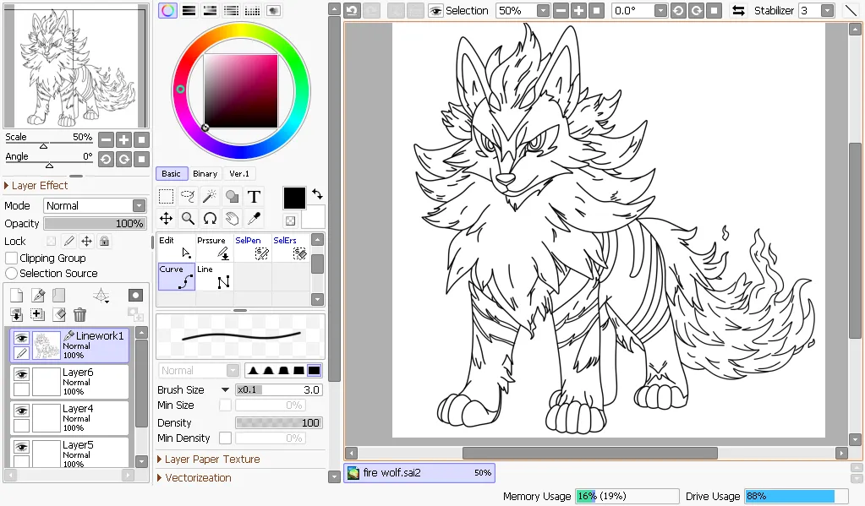
Task: Toggle the selection visibility eye icon
Action: 435,10
